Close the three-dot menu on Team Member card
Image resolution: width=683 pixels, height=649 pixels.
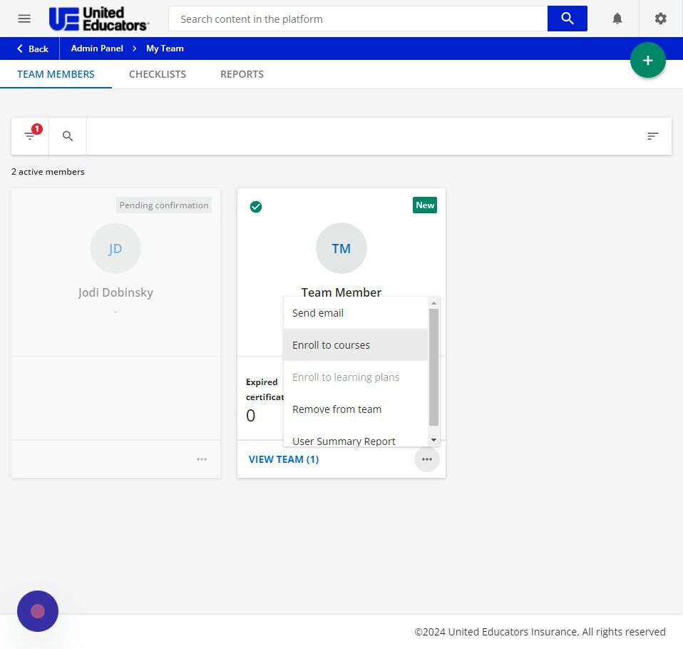coord(427,459)
